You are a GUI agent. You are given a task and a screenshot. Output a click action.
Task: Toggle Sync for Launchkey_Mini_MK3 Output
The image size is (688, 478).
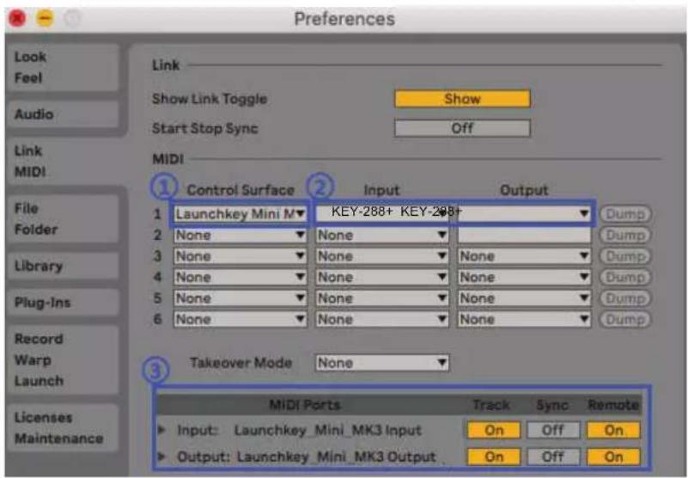[x=553, y=457]
